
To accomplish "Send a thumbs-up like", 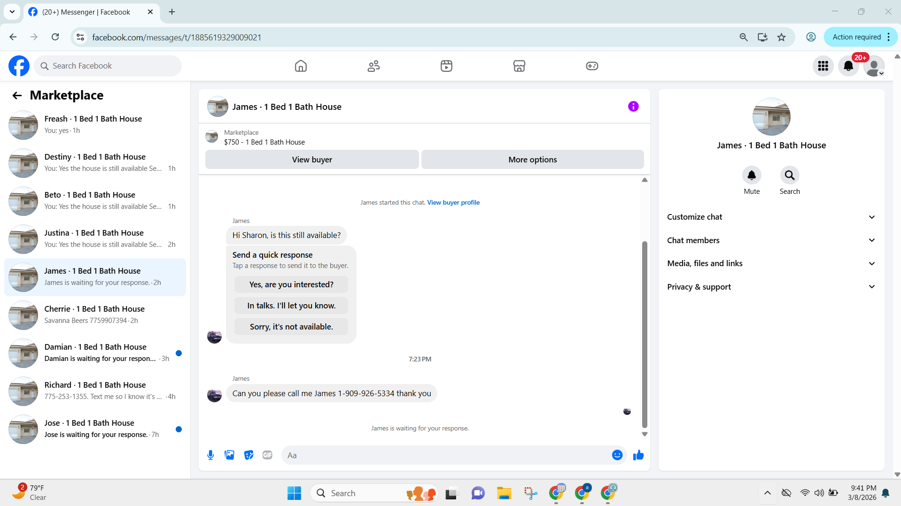I will coord(638,455).
